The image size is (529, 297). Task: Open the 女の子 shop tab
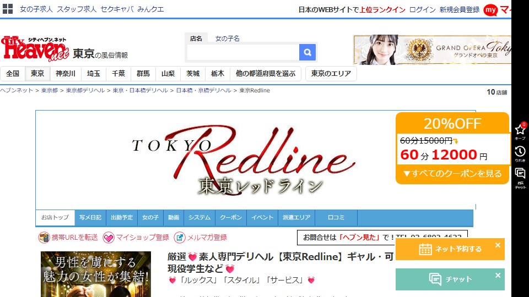click(150, 218)
